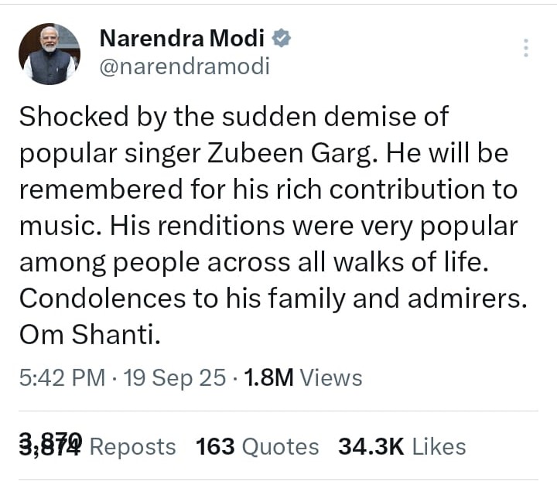Open Narendra Modi's profile picture
The image size is (557, 481).
(50, 53)
